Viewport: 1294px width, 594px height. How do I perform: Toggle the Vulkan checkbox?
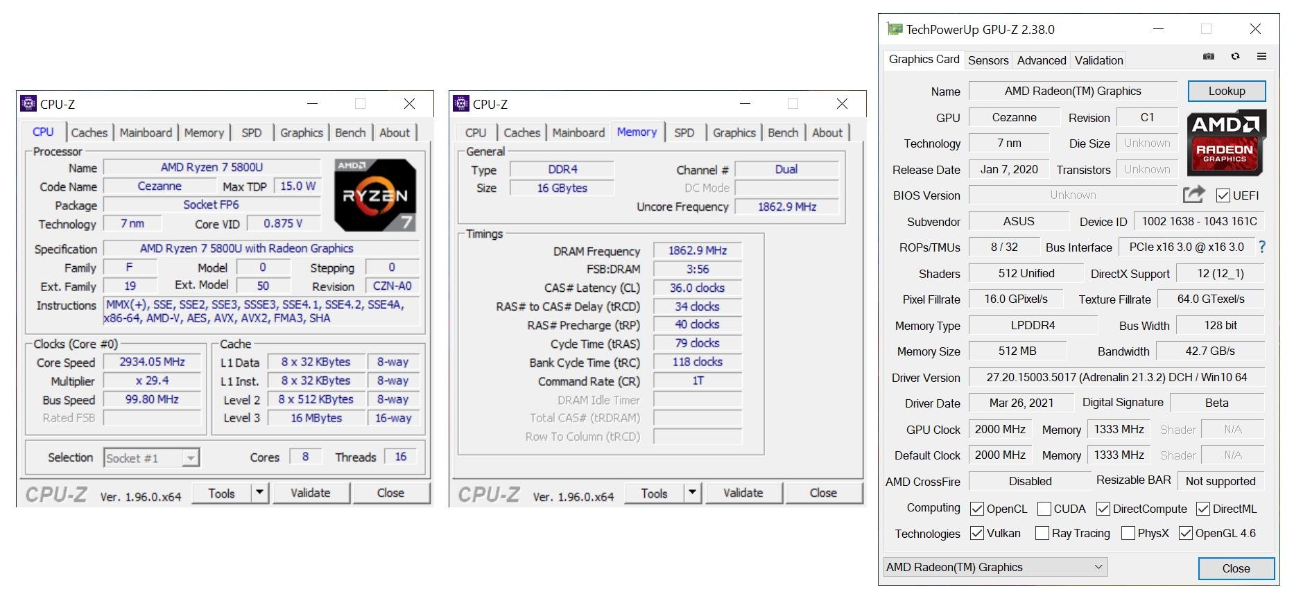click(x=977, y=533)
